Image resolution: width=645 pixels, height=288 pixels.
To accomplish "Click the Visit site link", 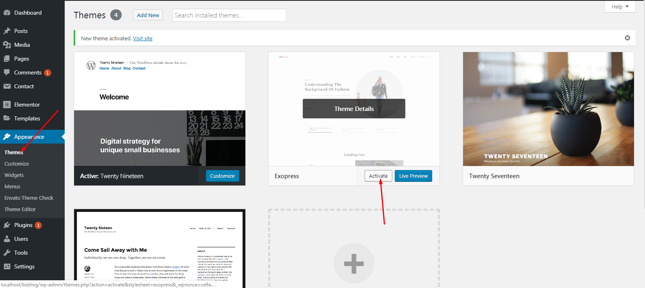I will point(143,38).
